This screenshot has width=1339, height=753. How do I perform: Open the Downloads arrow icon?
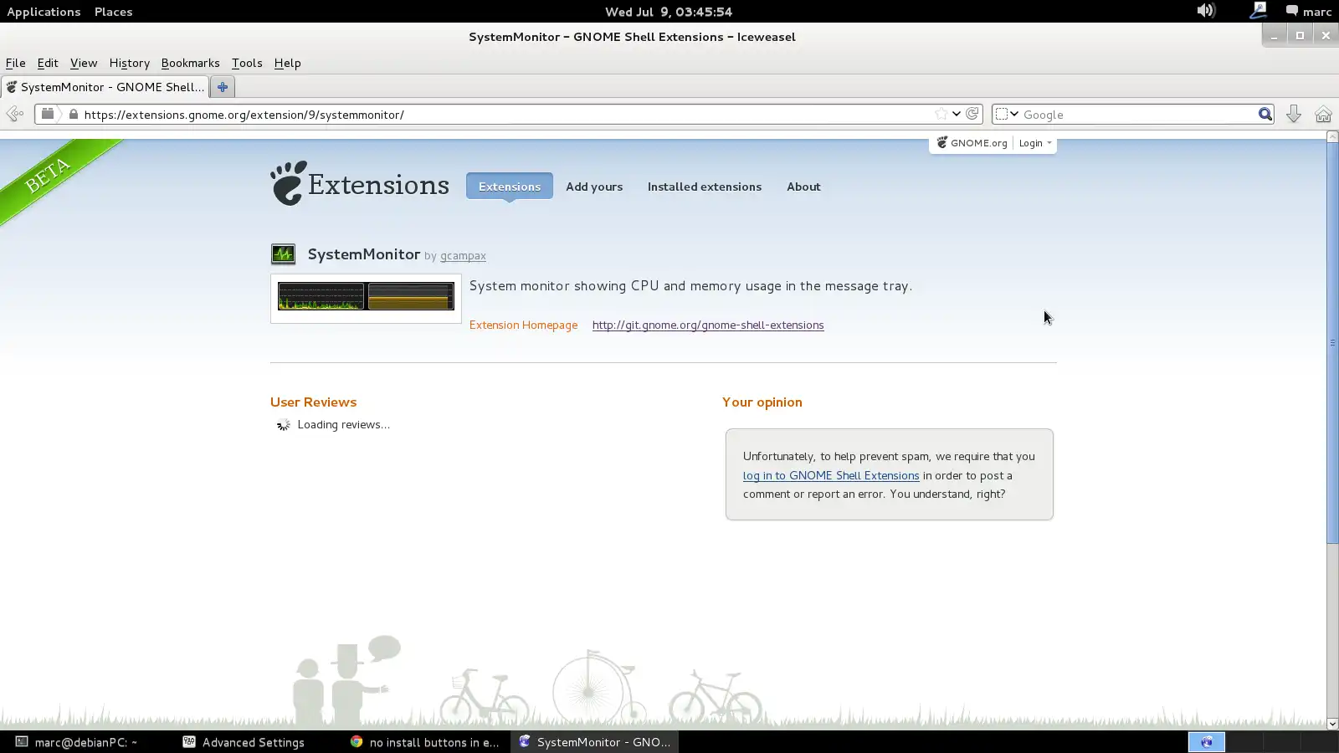(1294, 114)
